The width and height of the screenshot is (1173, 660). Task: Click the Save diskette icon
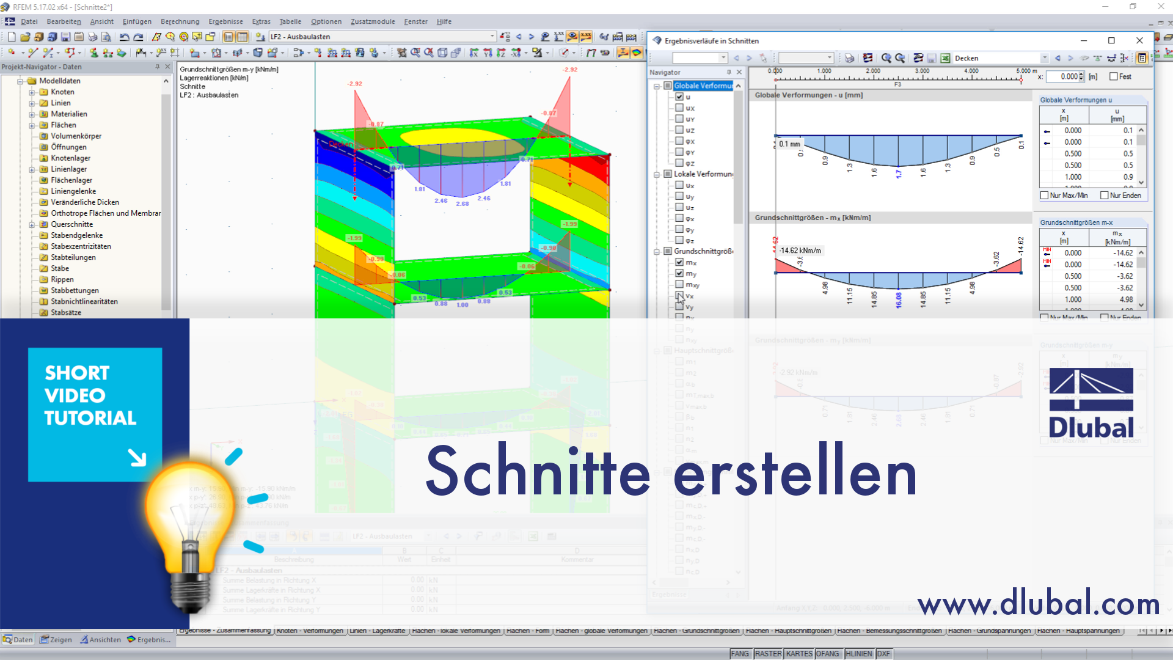(x=65, y=37)
